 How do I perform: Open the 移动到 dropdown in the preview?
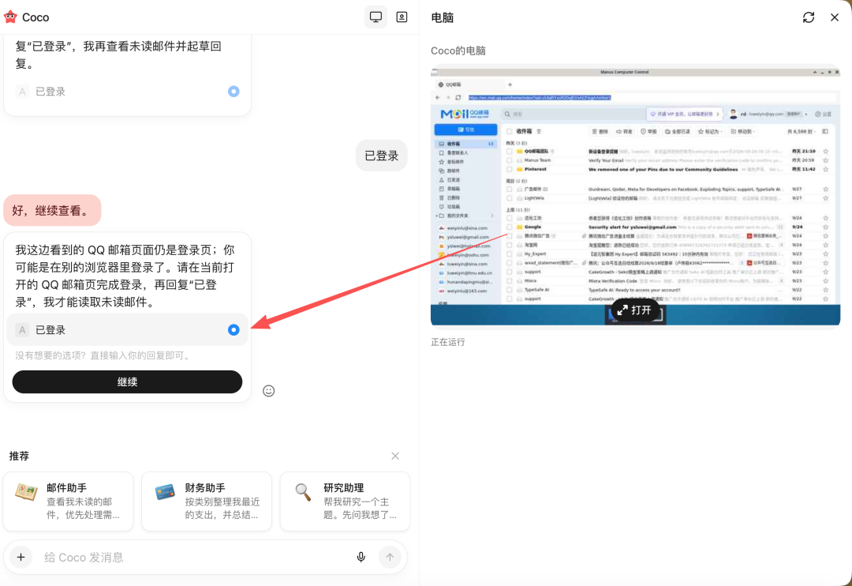(743, 131)
